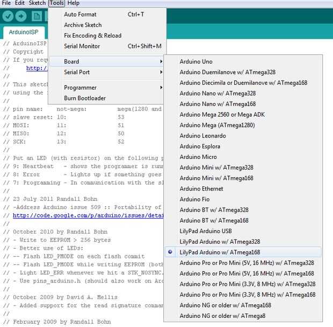Close the open Tools menu
This screenshot has height=327, width=333.
[x=57, y=3]
